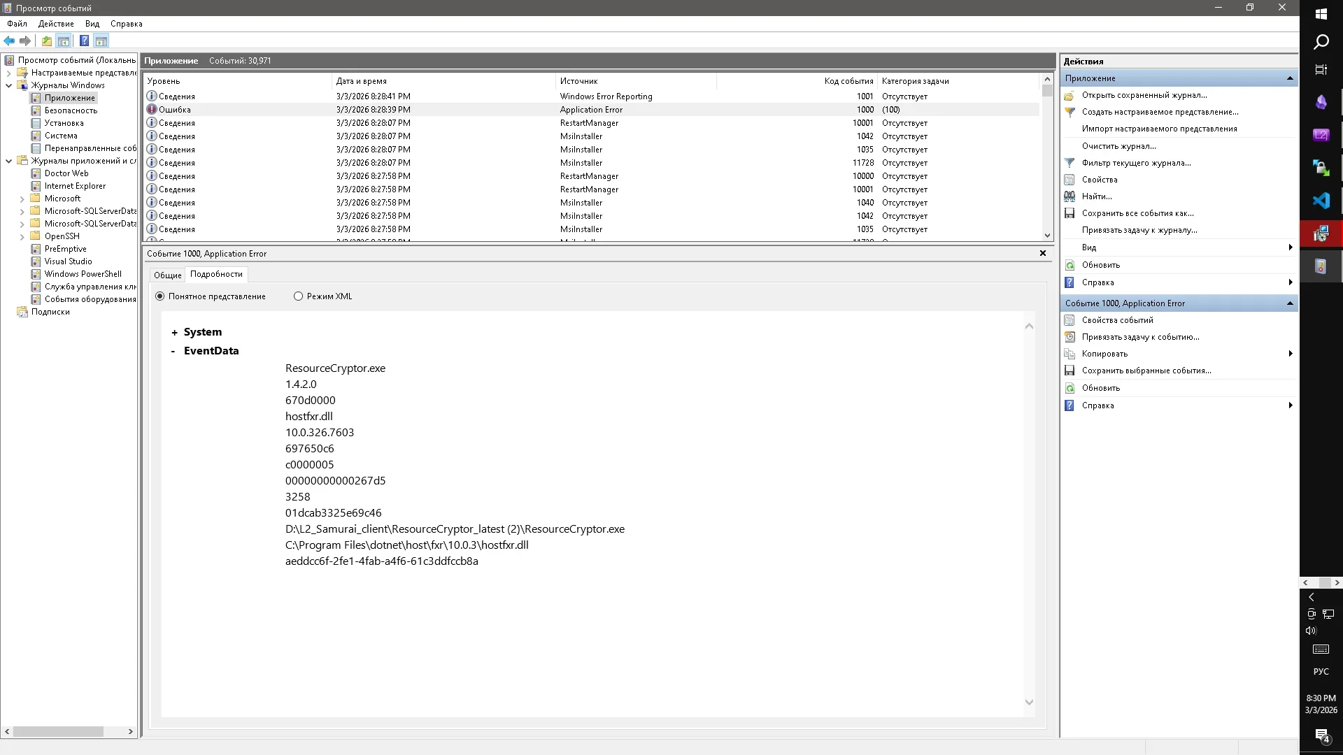This screenshot has height=755, width=1343.
Task: Click the Фильтр текущего журнала funnel icon
Action: (1070, 163)
